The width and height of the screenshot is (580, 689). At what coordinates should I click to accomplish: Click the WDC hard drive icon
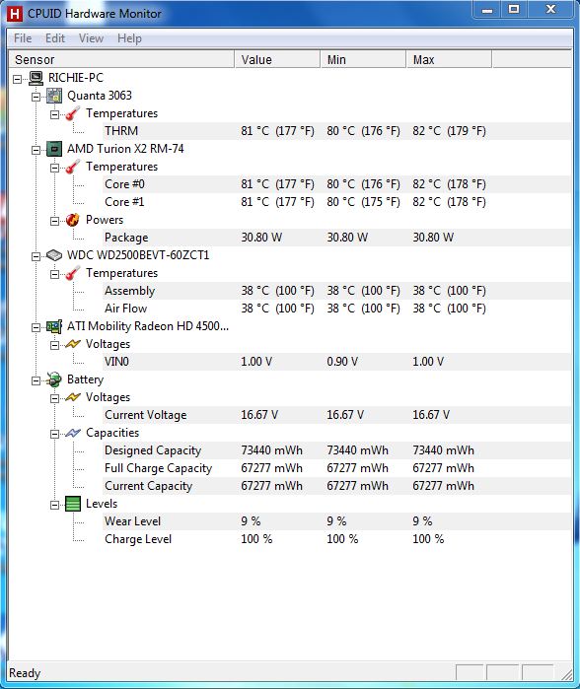pyautogui.click(x=54, y=255)
